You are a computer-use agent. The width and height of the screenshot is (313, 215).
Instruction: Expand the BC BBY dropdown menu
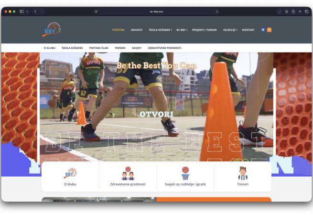(x=182, y=30)
